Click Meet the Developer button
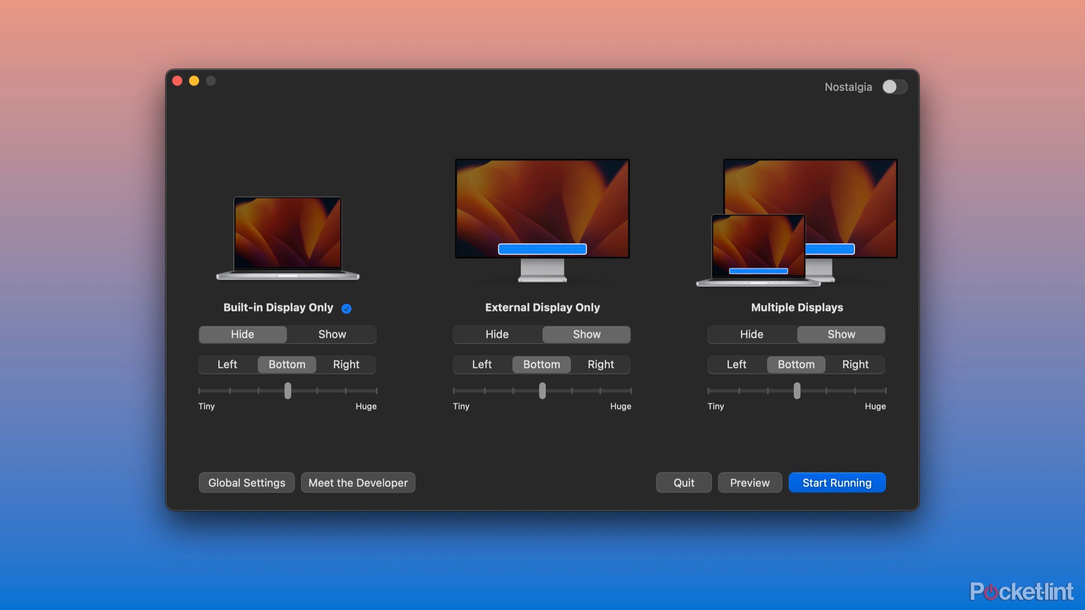Viewport: 1085px width, 610px height. (x=358, y=483)
